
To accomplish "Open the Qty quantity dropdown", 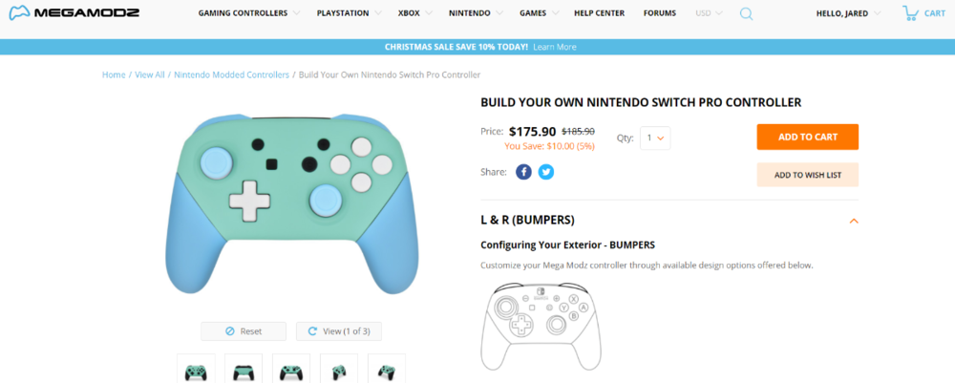I will (655, 138).
